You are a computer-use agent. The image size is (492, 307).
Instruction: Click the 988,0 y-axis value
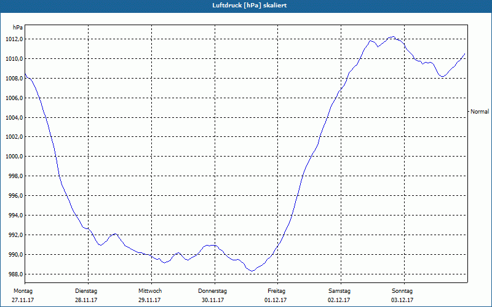coord(17,274)
